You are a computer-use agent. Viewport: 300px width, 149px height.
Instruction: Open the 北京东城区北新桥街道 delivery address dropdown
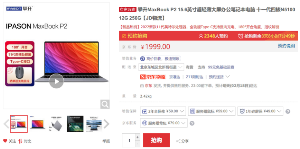pos(161,67)
